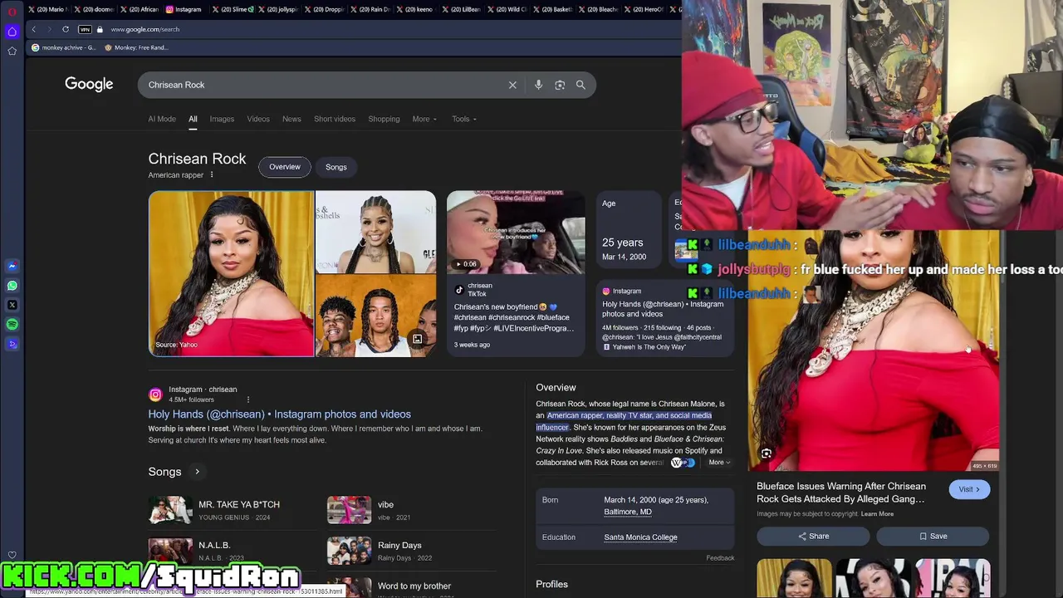Viewport: 1063px width, 598px height.
Task: Toggle the VPN badge in address bar
Action: [x=85, y=29]
